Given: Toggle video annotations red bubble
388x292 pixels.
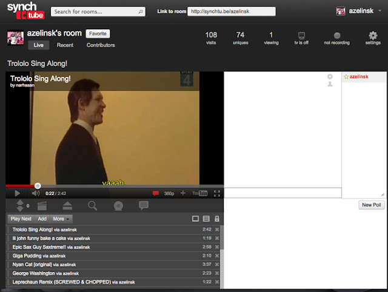Looking at the screenshot, I should [x=156, y=193].
